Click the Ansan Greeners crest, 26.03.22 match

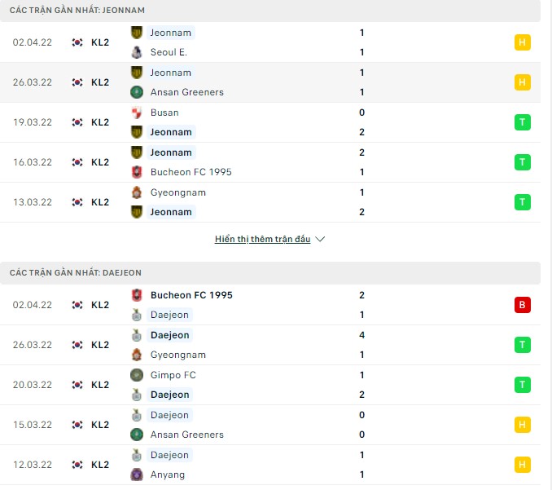136,92
